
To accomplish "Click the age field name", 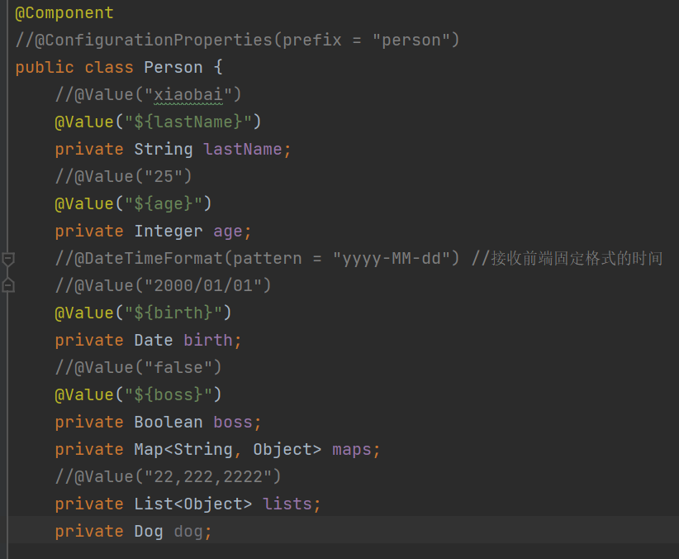I will click(228, 232).
